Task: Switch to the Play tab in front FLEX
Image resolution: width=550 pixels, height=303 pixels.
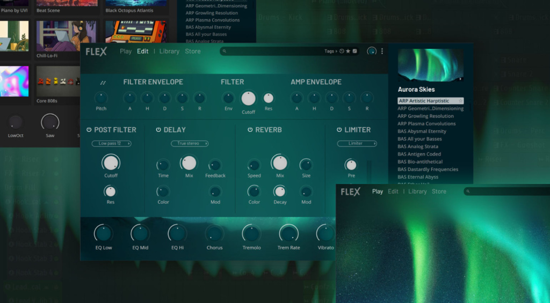Action: 126,51
